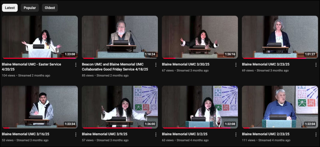Screen dimensions: 320x147
Task: Open more options menu for 3/2/25 video
Action: coord(236,134)
